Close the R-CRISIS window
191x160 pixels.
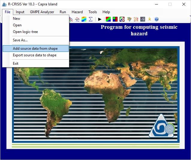coord(184,4)
